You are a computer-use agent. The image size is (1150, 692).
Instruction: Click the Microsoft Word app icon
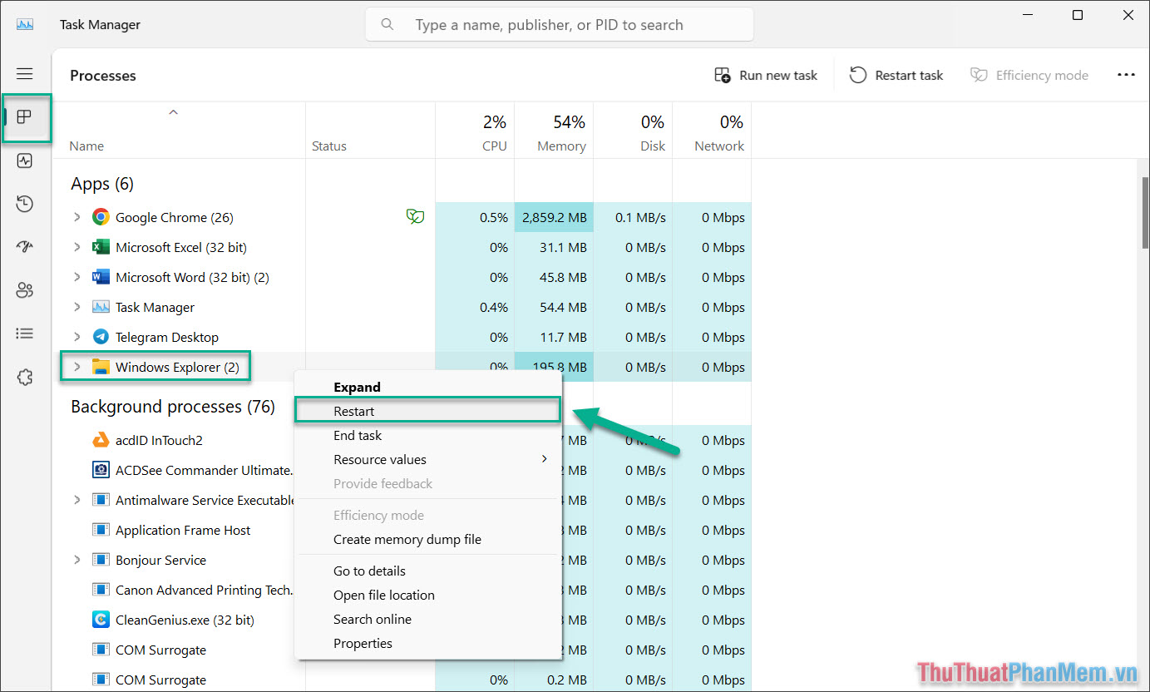101,277
